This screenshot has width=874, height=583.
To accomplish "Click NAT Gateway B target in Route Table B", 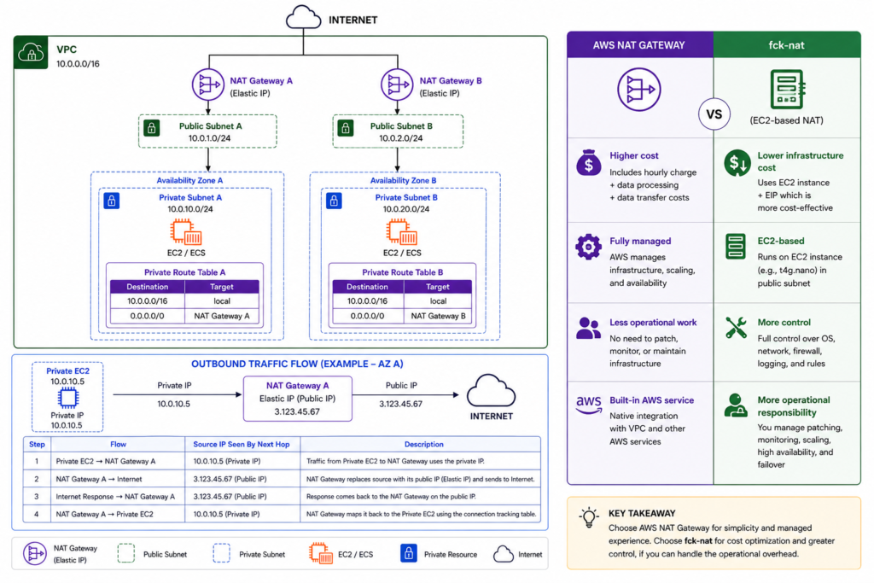I will click(438, 316).
